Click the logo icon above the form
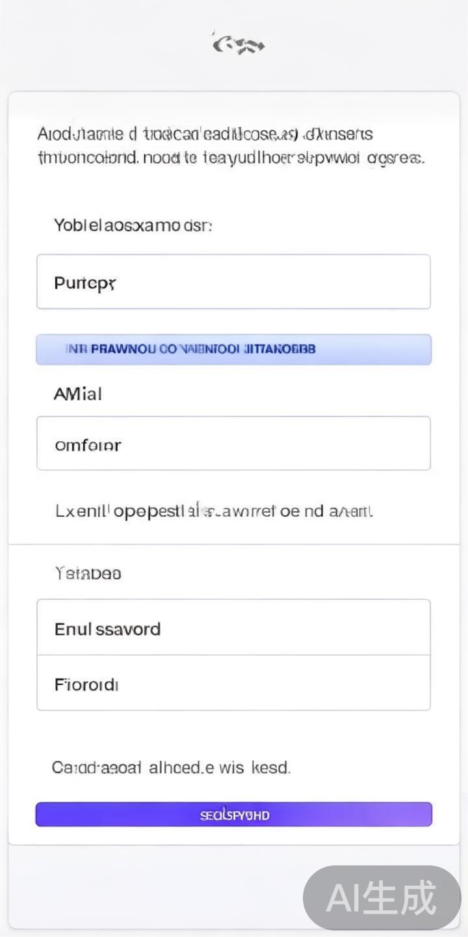This screenshot has width=468, height=937. (238, 44)
